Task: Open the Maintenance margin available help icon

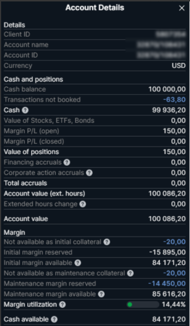Action: (x=101, y=294)
